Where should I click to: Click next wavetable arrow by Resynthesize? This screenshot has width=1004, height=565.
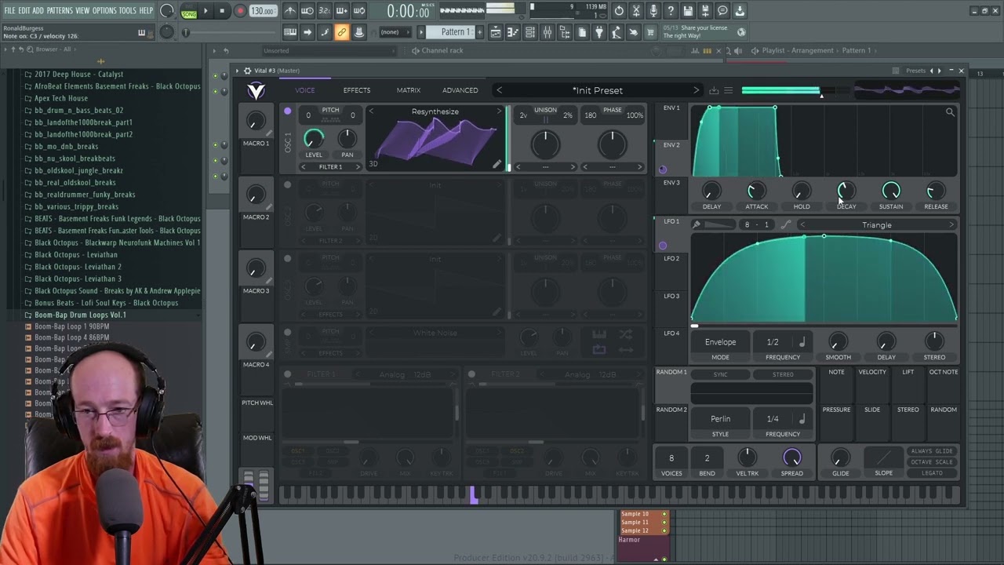click(499, 111)
